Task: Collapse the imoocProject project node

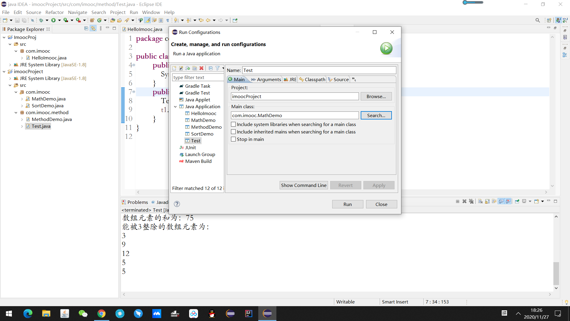Action: coord(4,72)
